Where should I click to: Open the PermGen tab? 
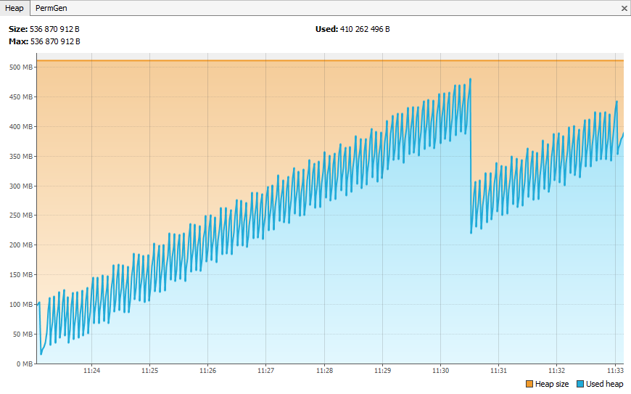[x=51, y=8]
